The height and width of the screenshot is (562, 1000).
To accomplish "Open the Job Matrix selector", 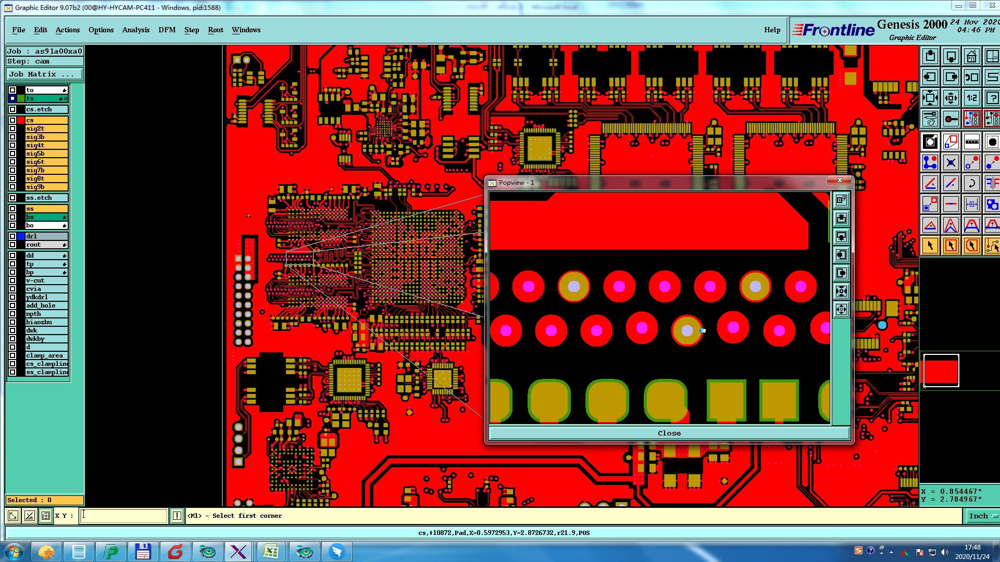I will 44,74.
